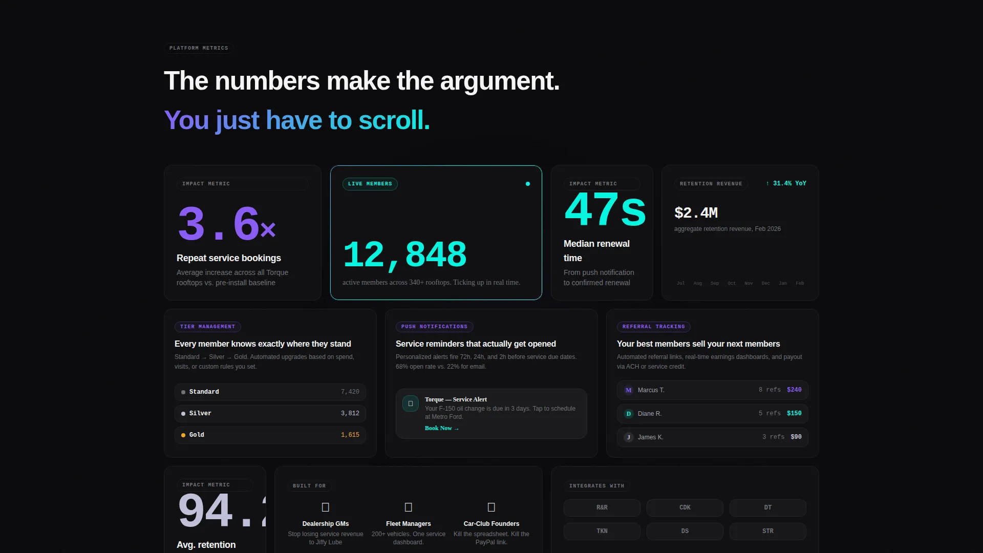Select the Standard tier row
This screenshot has width=983, height=553.
pos(270,392)
